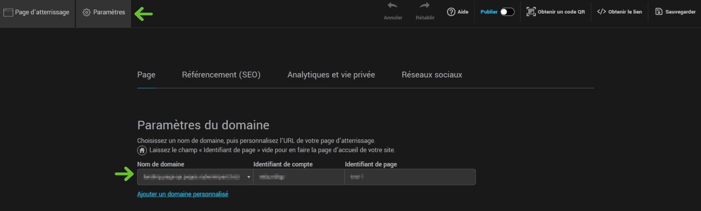Focus the Identifiant de compte field
The width and height of the screenshot is (701, 211).
[x=298, y=177]
